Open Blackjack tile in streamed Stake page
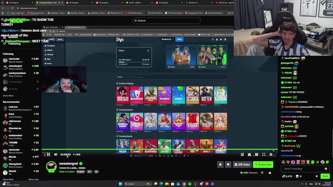 tap(137, 95)
